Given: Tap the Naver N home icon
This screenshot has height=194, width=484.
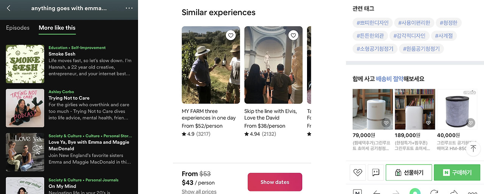Looking at the screenshot, I should coord(357,192).
